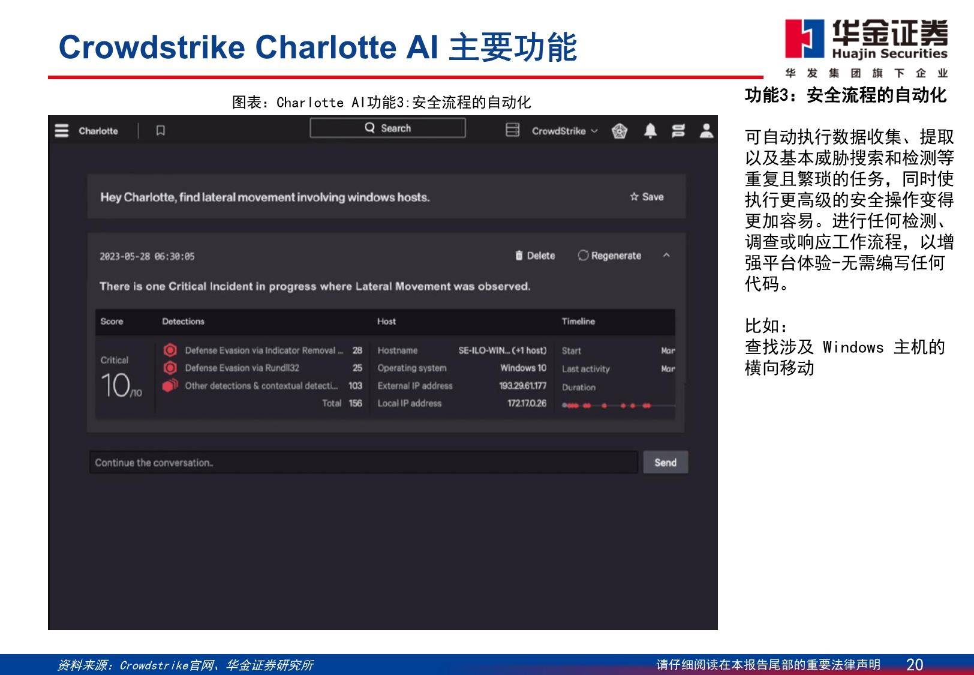Viewport: 974px width, 675px height.
Task: Click the incident timeline dot track
Action: pyautogui.click(x=618, y=406)
